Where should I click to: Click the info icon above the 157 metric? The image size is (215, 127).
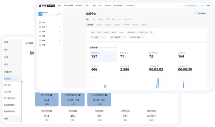click(x=99, y=53)
